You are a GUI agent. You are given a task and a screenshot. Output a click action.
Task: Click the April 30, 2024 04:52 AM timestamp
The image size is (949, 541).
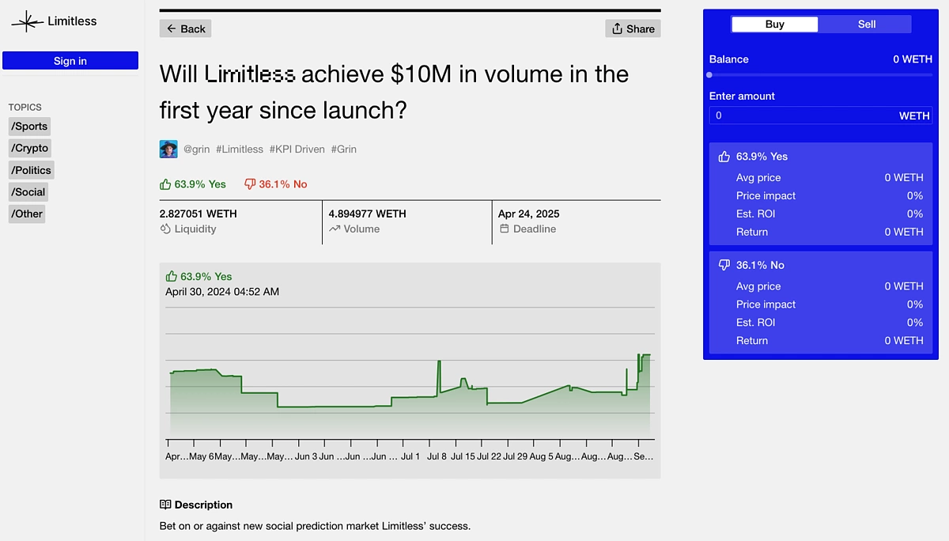point(222,291)
